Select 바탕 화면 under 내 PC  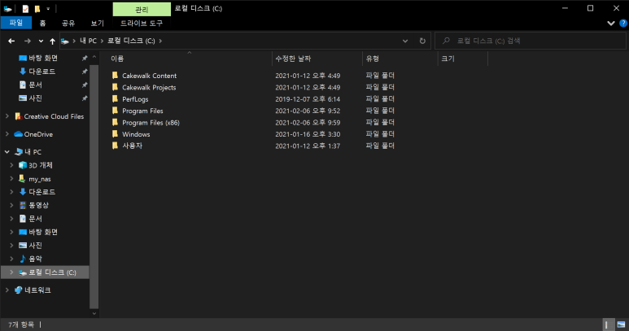[43, 232]
